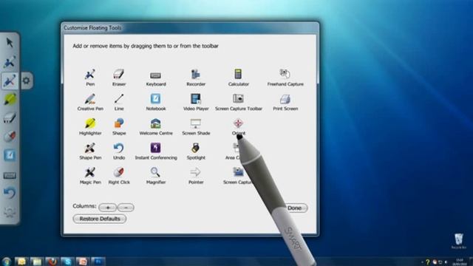Click the Spotlight tool icon
The height and width of the screenshot is (266, 473).
[196, 148]
